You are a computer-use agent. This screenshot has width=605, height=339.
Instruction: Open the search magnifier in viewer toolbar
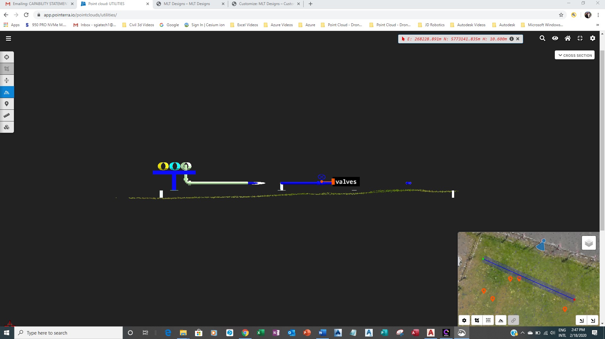[542, 38]
